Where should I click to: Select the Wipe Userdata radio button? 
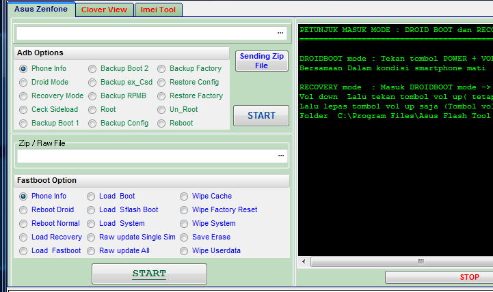coord(184,251)
